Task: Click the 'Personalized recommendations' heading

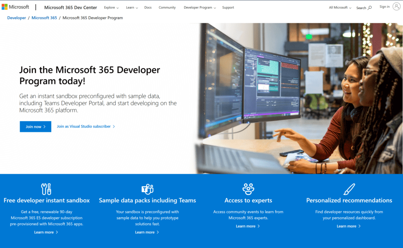Action: coord(349,200)
